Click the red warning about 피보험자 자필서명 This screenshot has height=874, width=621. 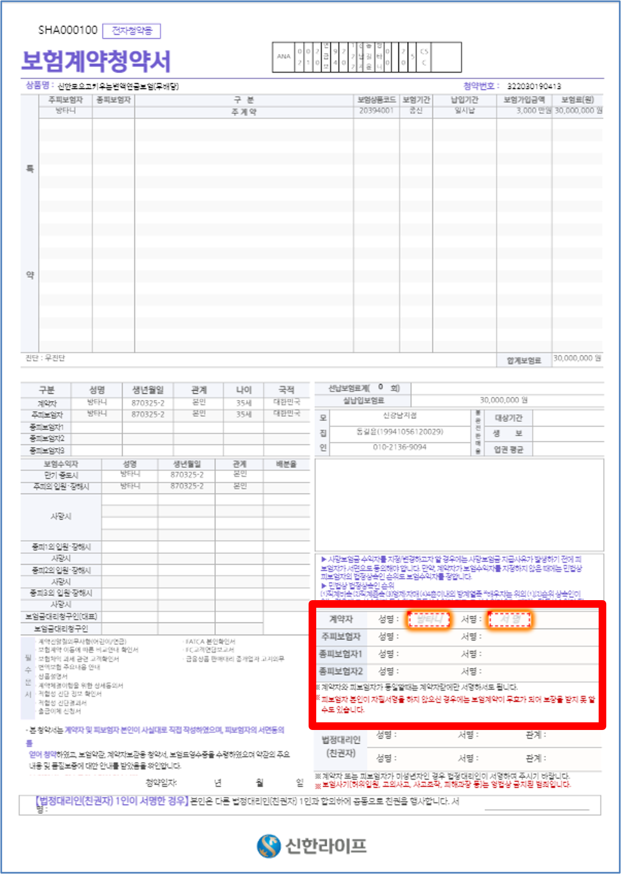[457, 704]
